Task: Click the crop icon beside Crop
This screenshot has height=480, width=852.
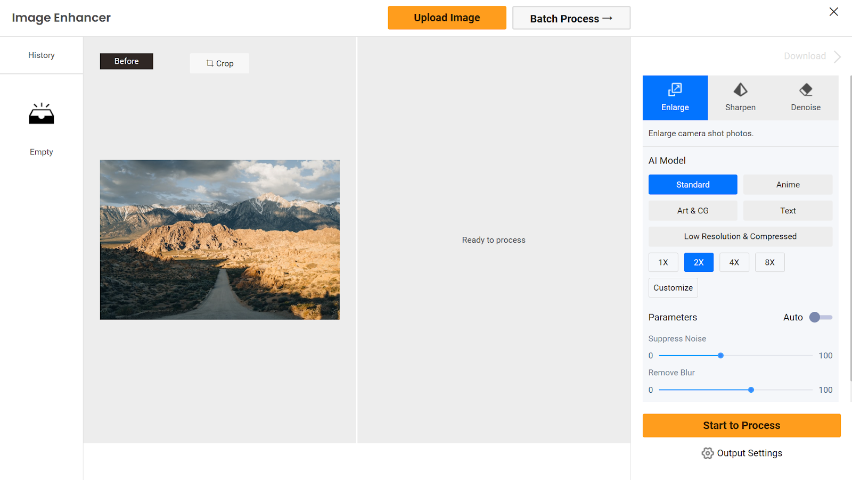Action: [x=210, y=63]
